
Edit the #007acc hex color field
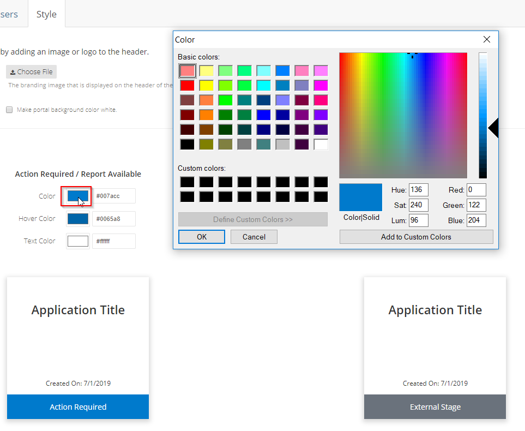(114, 196)
